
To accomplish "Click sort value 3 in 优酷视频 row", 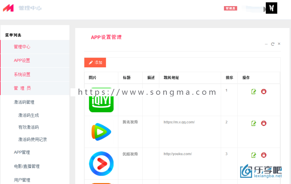I will (x=226, y=154).
